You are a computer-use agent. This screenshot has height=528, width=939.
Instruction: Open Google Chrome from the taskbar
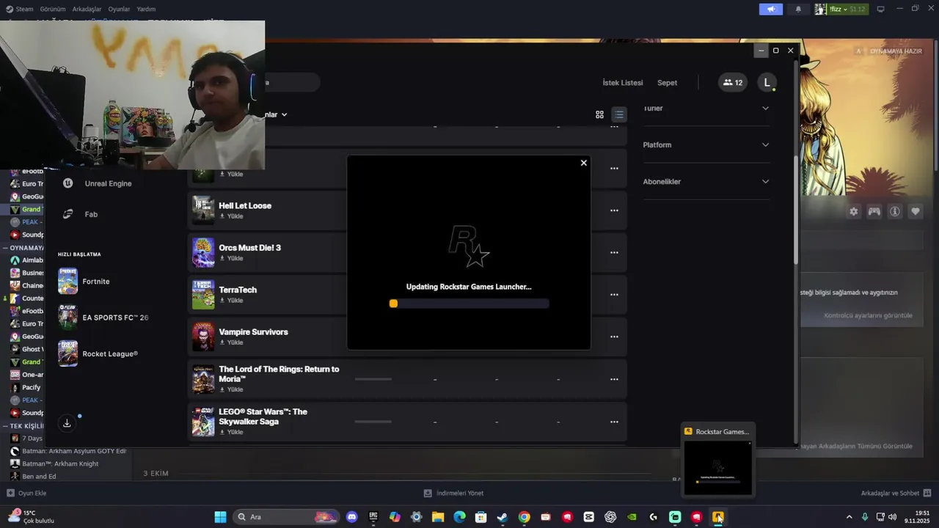point(524,517)
